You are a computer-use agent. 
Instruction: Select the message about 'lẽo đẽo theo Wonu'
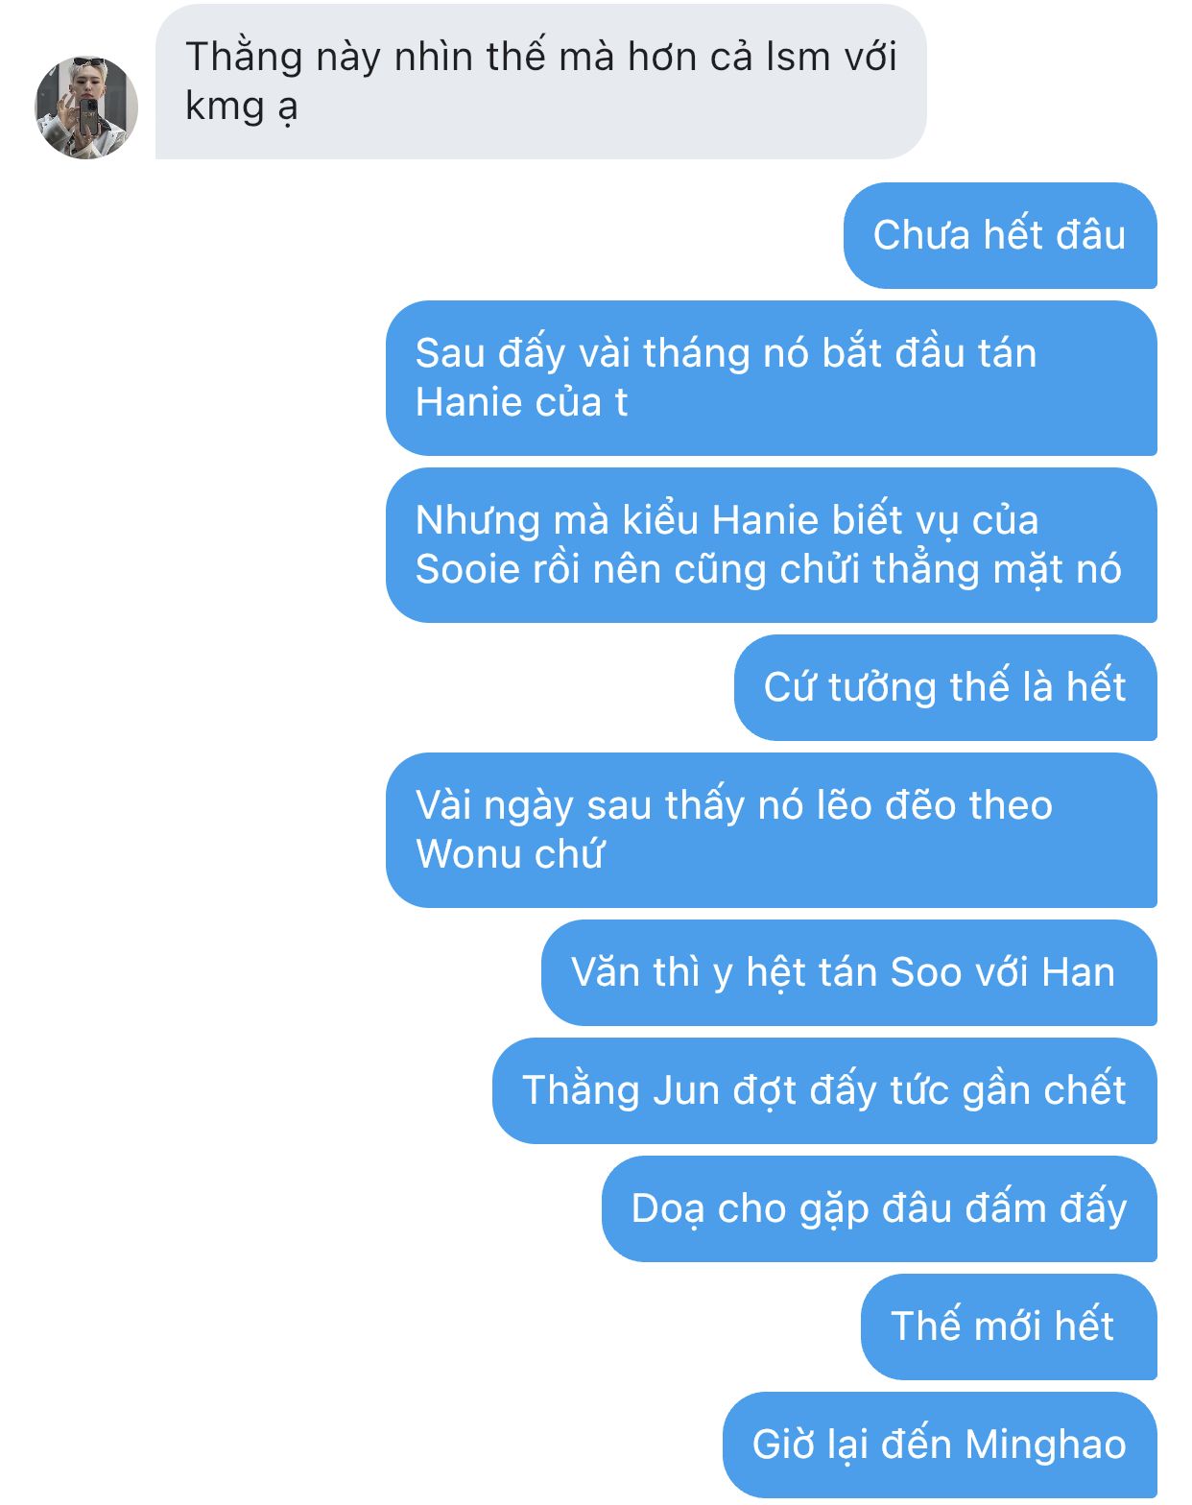772,830
